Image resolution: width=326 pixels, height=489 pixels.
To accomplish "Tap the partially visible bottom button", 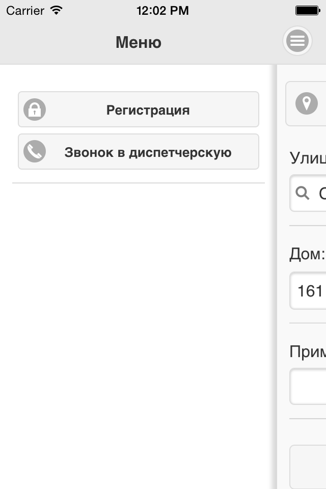I will click(x=308, y=467).
